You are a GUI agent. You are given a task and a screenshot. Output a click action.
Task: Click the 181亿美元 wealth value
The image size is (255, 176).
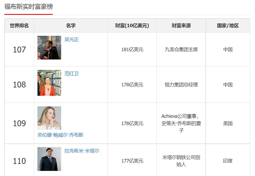click(132, 49)
